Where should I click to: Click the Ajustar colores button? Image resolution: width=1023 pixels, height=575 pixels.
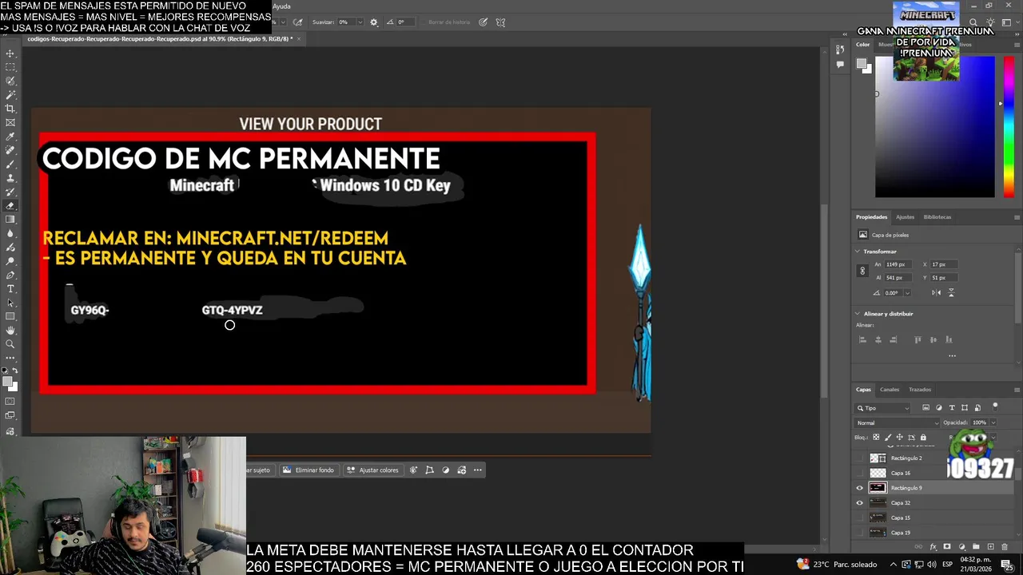tap(372, 470)
